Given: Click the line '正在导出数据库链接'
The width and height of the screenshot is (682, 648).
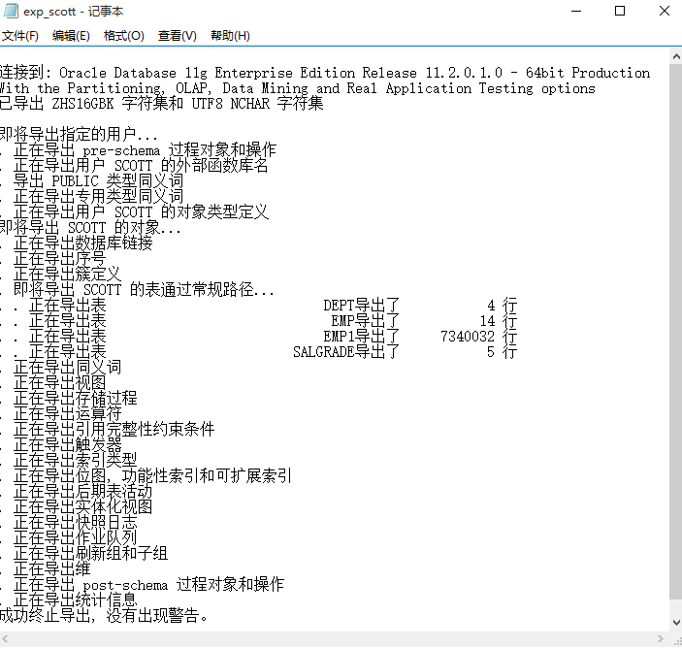Looking at the screenshot, I should pyautogui.click(x=83, y=243).
